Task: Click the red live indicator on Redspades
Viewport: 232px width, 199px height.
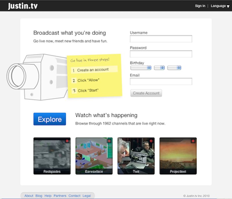Action: tap(67, 141)
